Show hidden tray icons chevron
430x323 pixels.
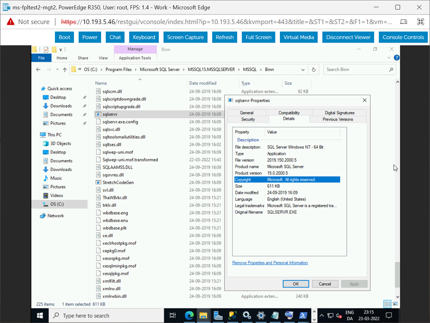point(322,316)
